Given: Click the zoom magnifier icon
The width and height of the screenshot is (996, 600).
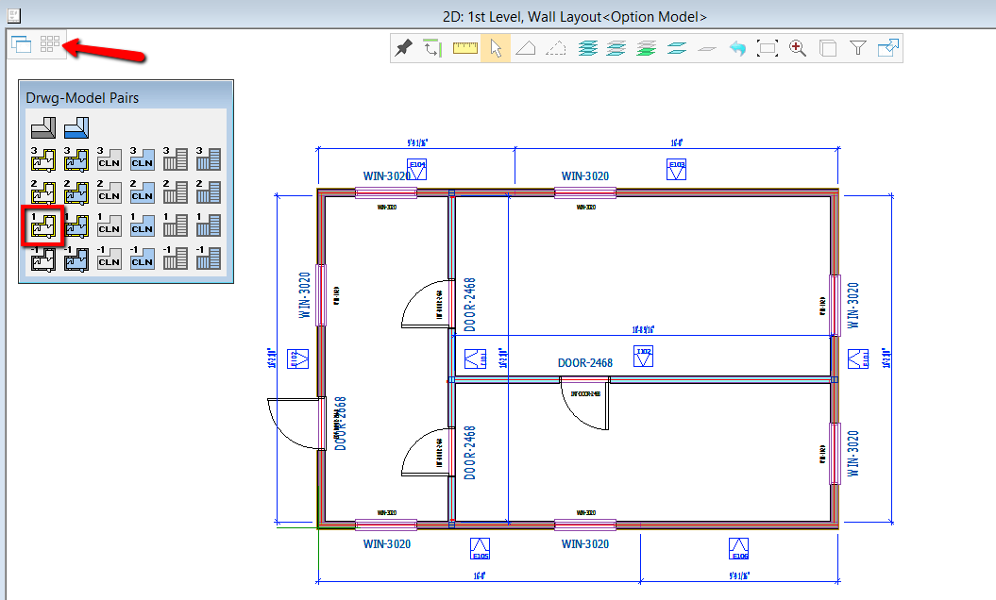Looking at the screenshot, I should [x=798, y=48].
